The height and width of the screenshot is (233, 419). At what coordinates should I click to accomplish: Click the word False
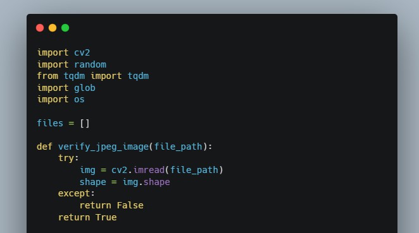click(x=130, y=205)
